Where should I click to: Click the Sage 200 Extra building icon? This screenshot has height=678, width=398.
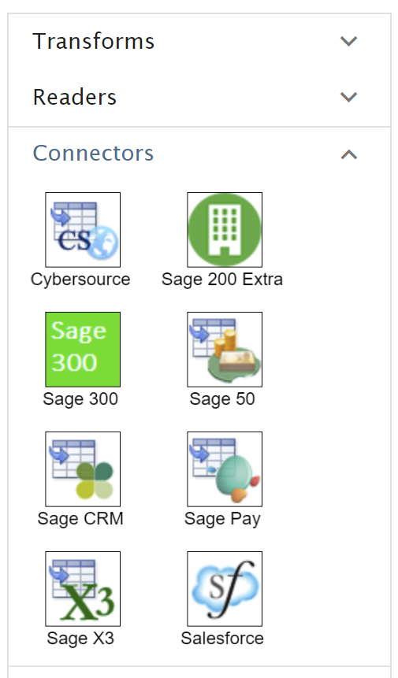coord(225,230)
